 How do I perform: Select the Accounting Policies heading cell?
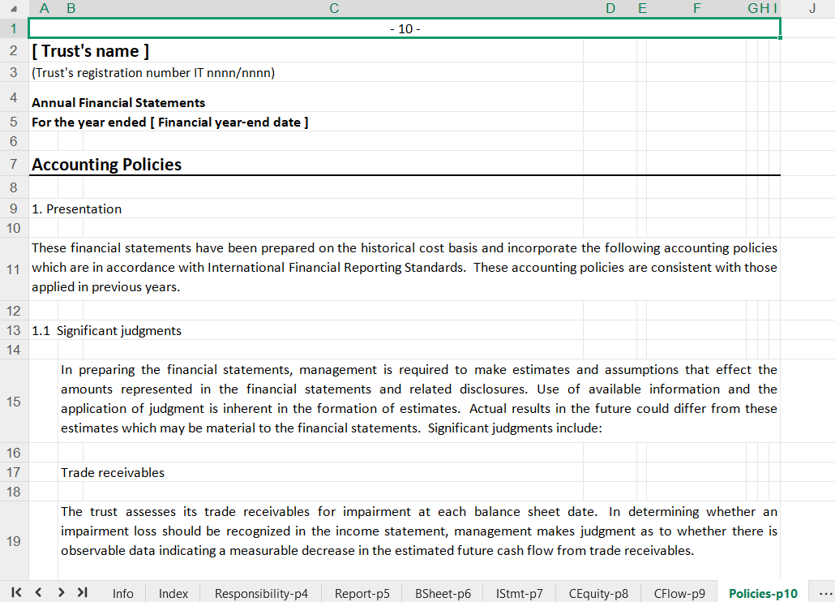(106, 165)
